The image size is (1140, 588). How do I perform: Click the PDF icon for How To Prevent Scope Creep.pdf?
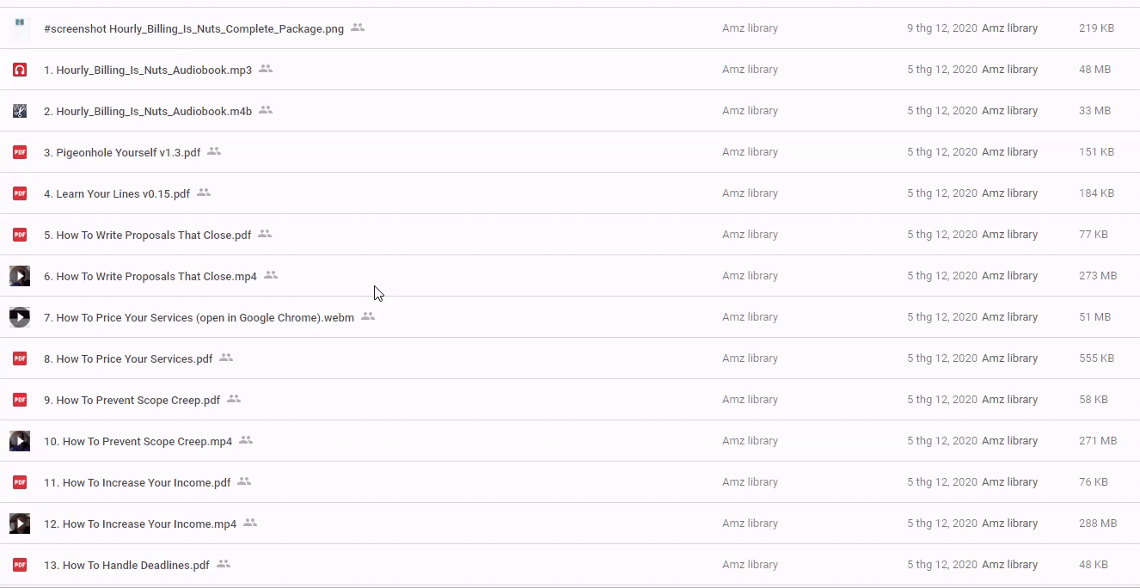pos(20,400)
